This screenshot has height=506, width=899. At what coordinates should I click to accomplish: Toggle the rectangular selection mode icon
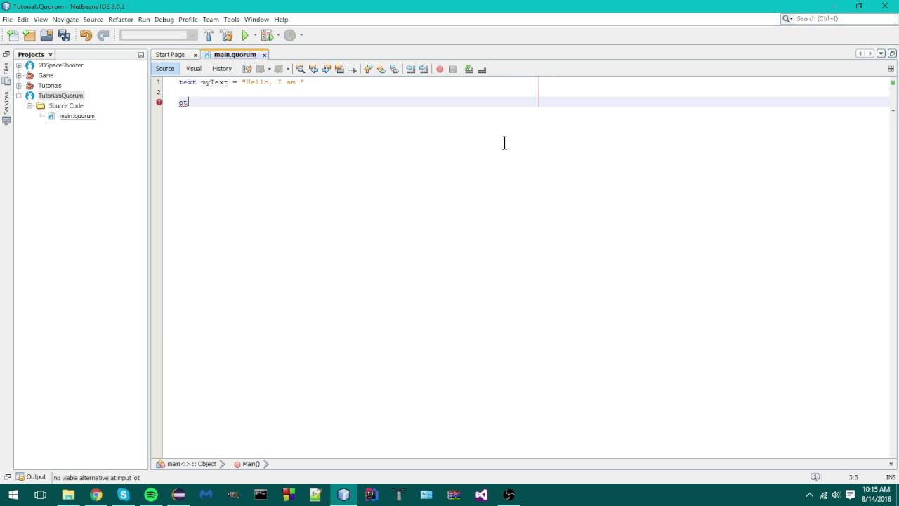(x=353, y=69)
